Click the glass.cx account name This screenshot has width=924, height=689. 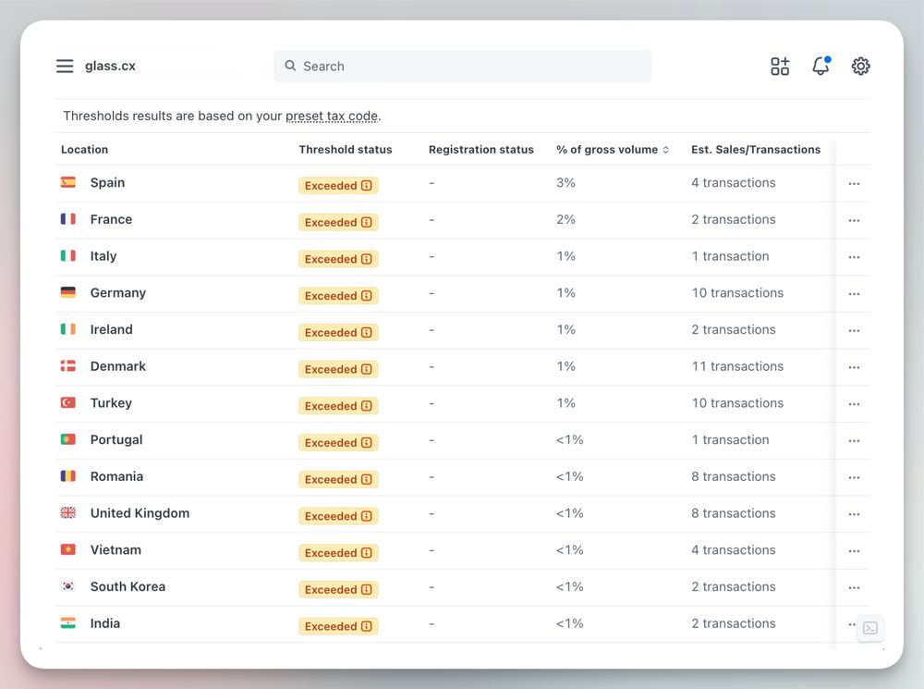point(110,67)
